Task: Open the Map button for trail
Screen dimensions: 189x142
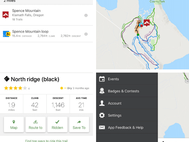Action: pos(14,124)
